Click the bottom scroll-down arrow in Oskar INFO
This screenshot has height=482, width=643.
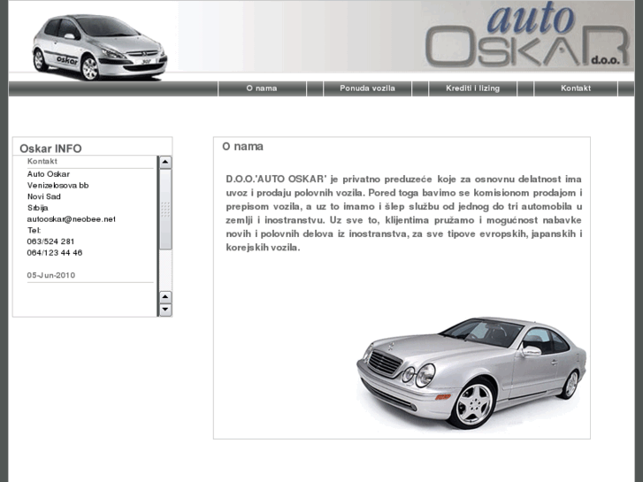pyautogui.click(x=165, y=310)
